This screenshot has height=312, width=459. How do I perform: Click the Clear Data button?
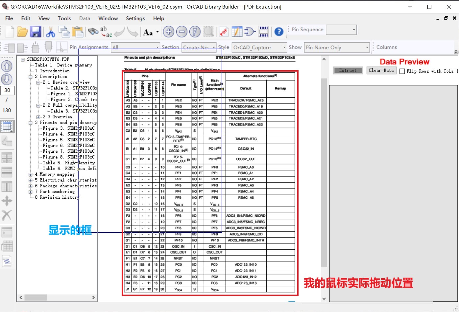click(x=381, y=70)
